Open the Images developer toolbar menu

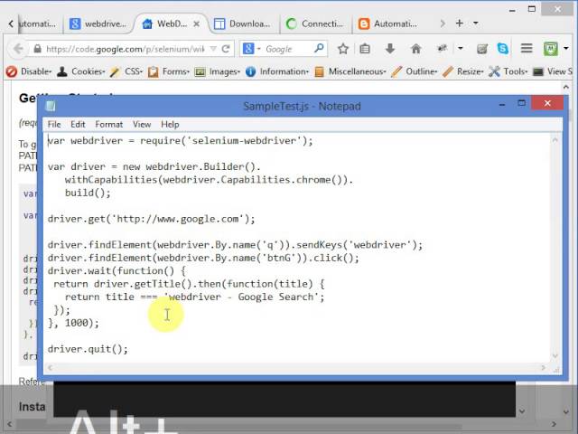[218, 71]
